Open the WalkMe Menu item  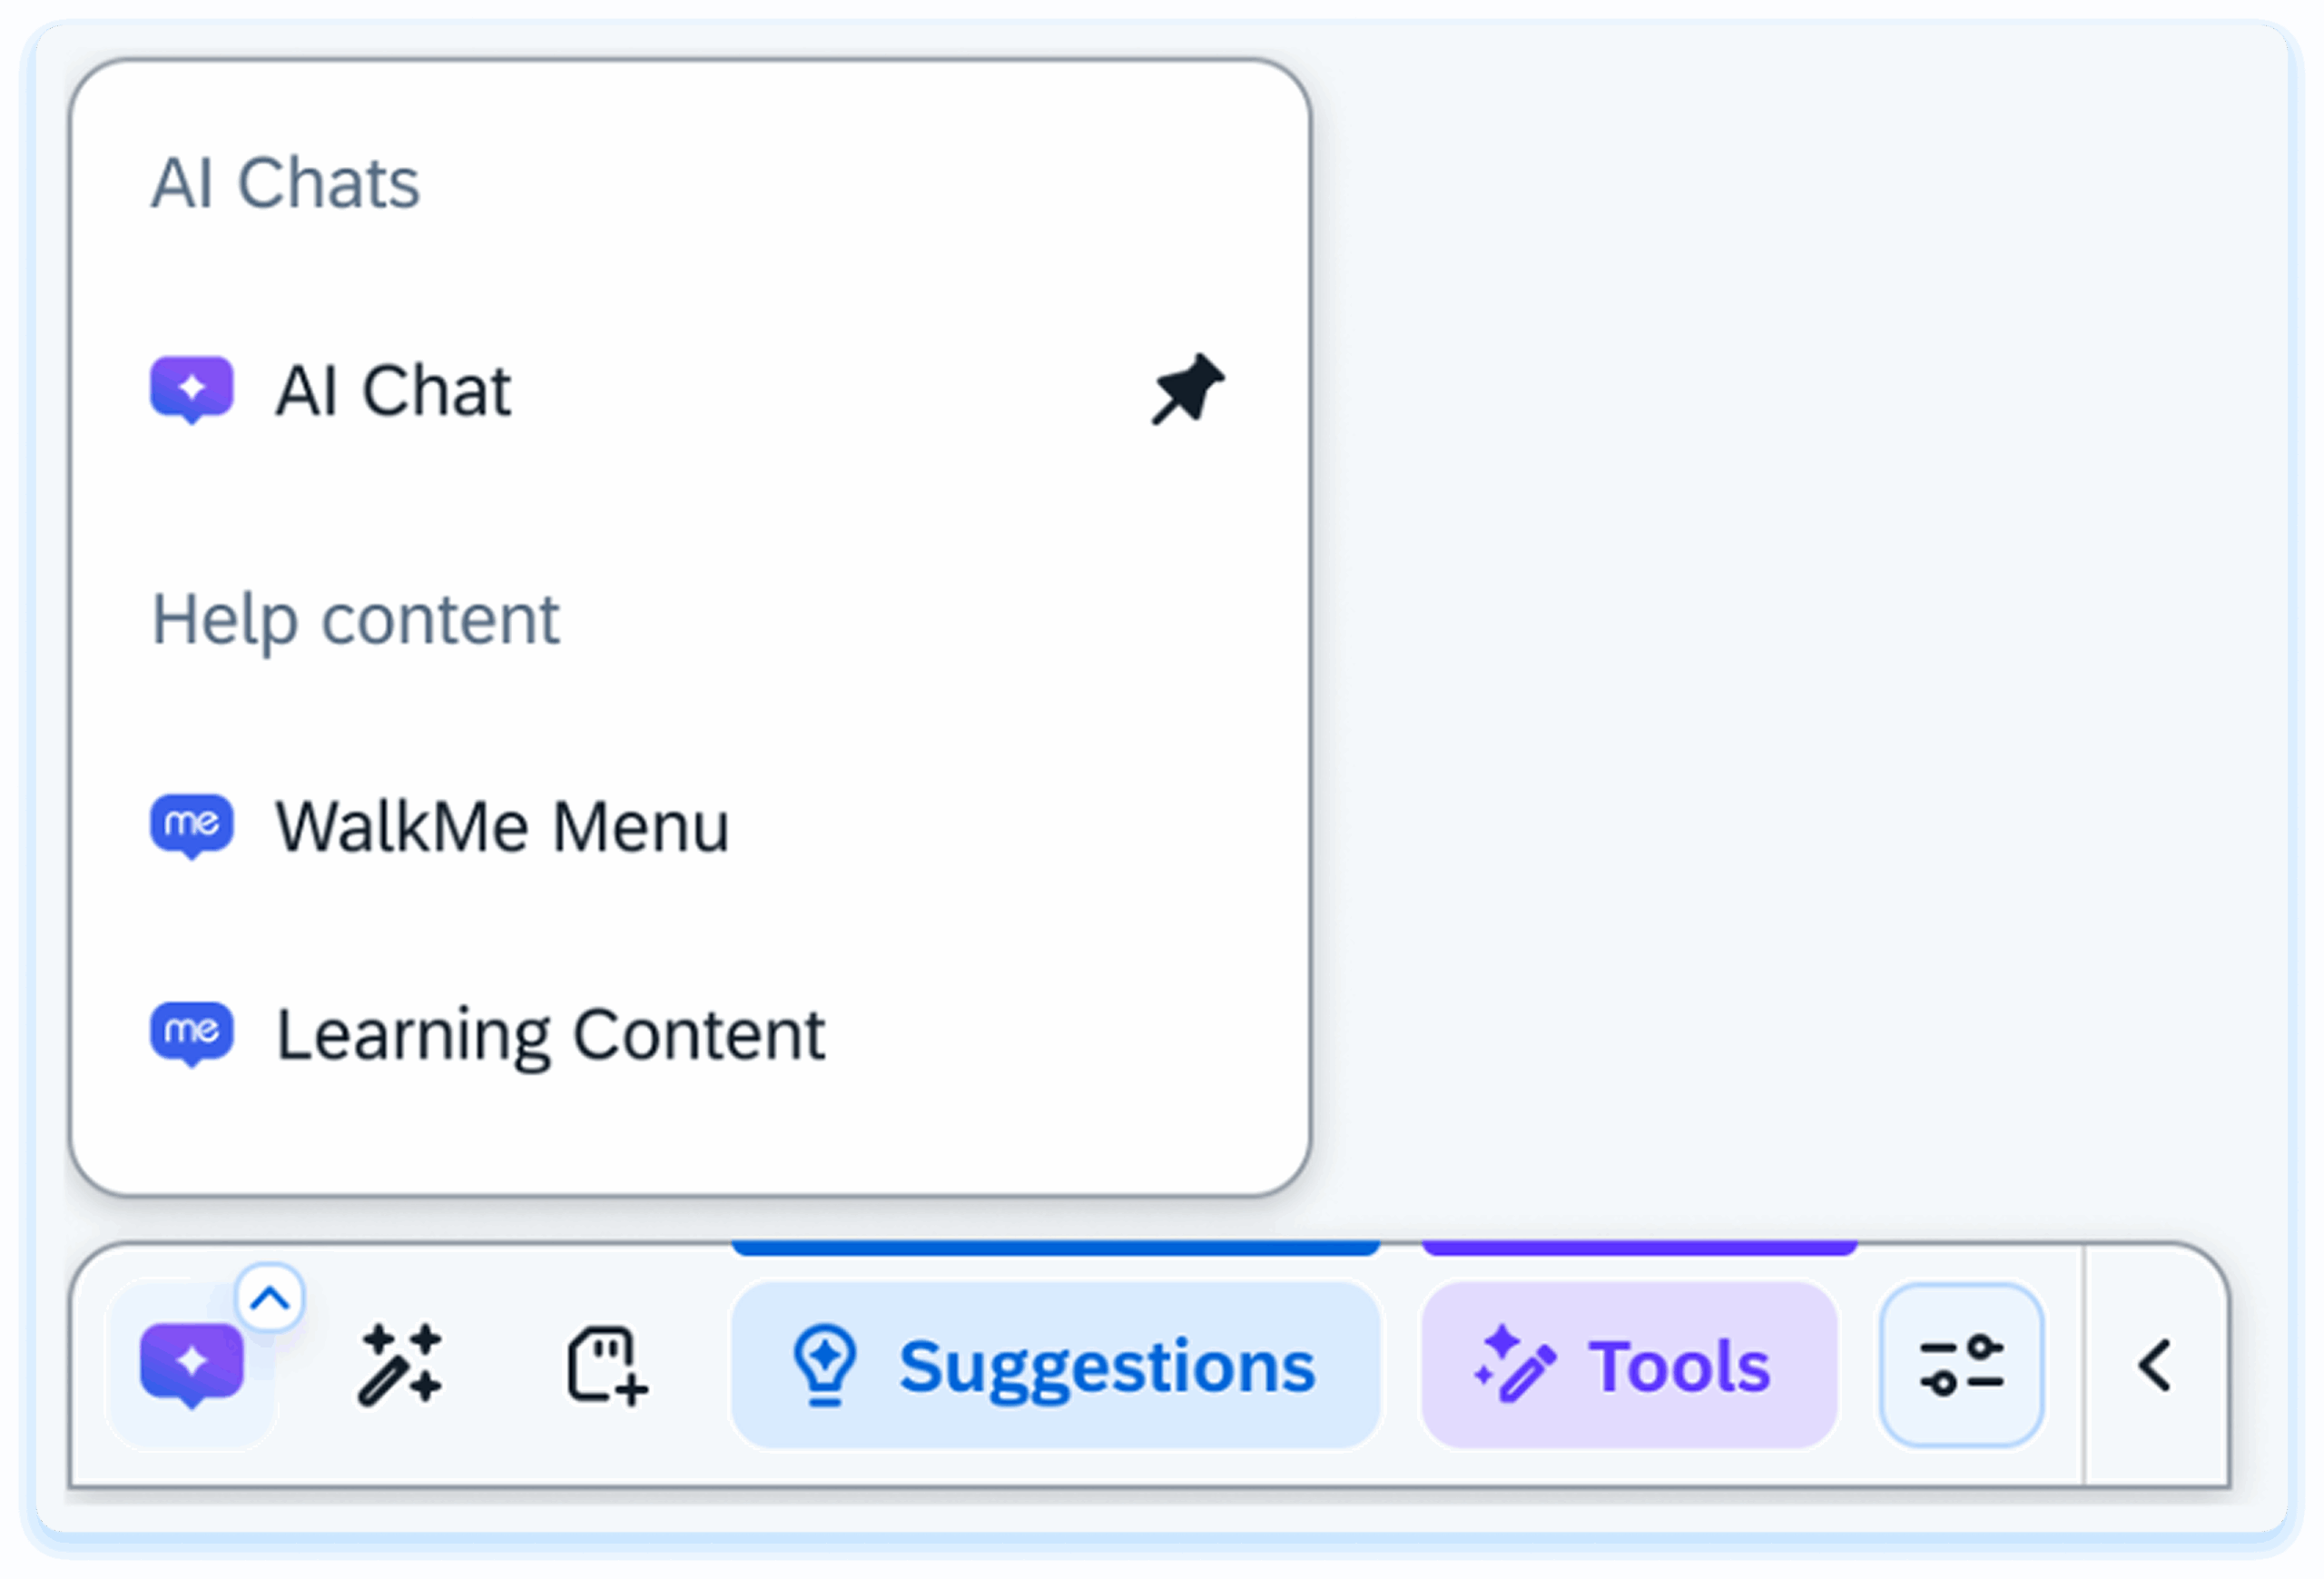(502, 827)
